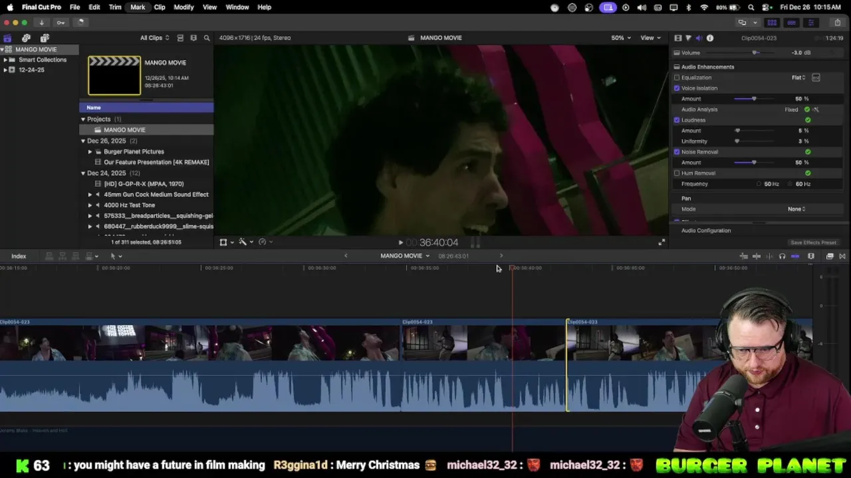Open the All Clips filter dropdown

[x=154, y=38]
